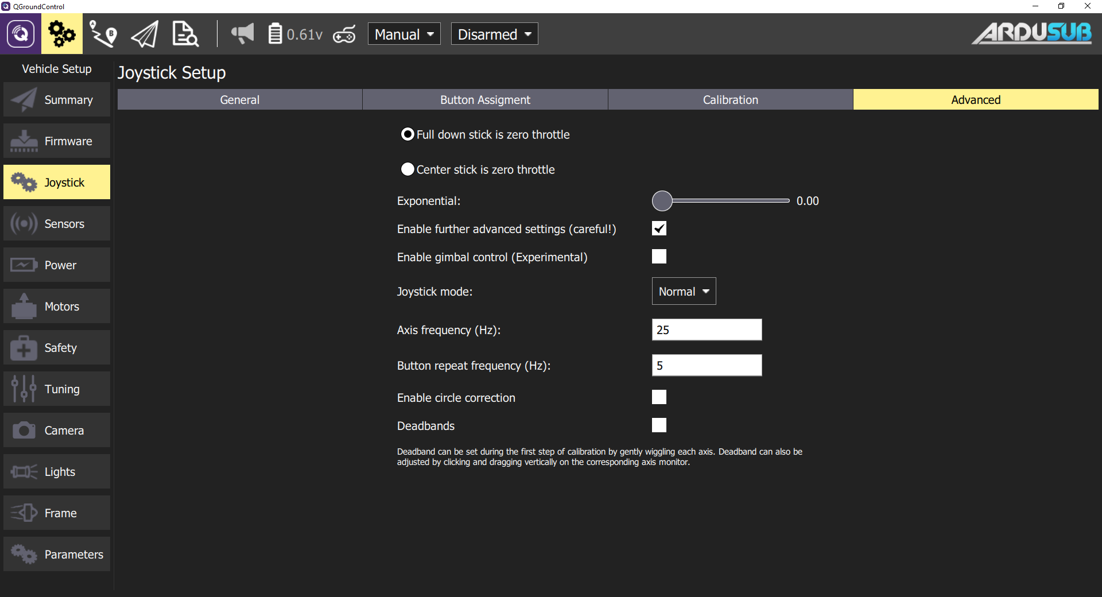1102x597 pixels.
Task: Restore down the QGroundControl window
Action: (1061, 6)
